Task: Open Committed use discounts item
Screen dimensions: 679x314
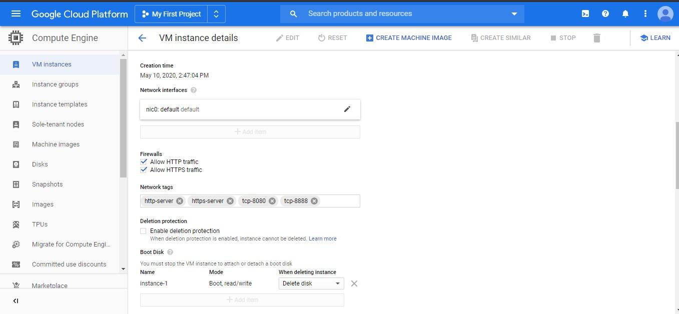Action: pos(60,264)
